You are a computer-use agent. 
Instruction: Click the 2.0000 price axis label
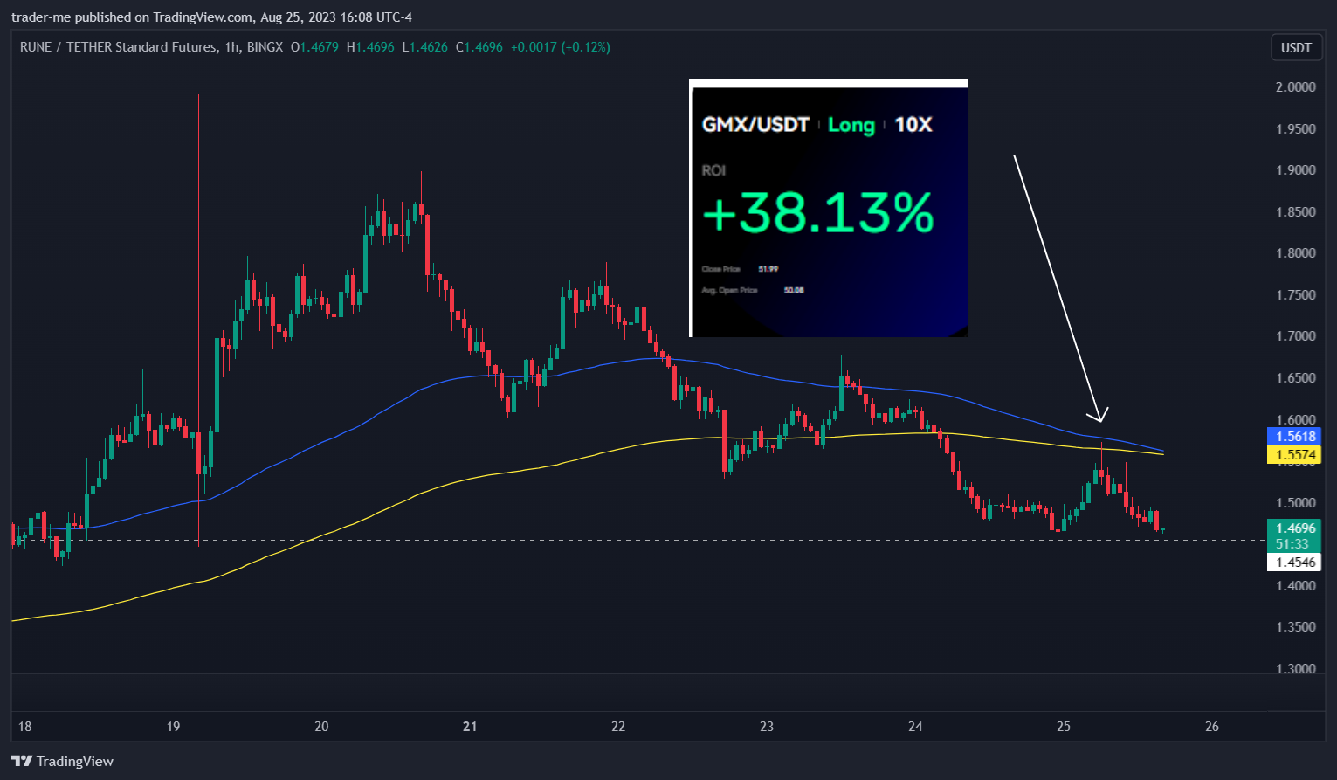pyautogui.click(x=1296, y=86)
